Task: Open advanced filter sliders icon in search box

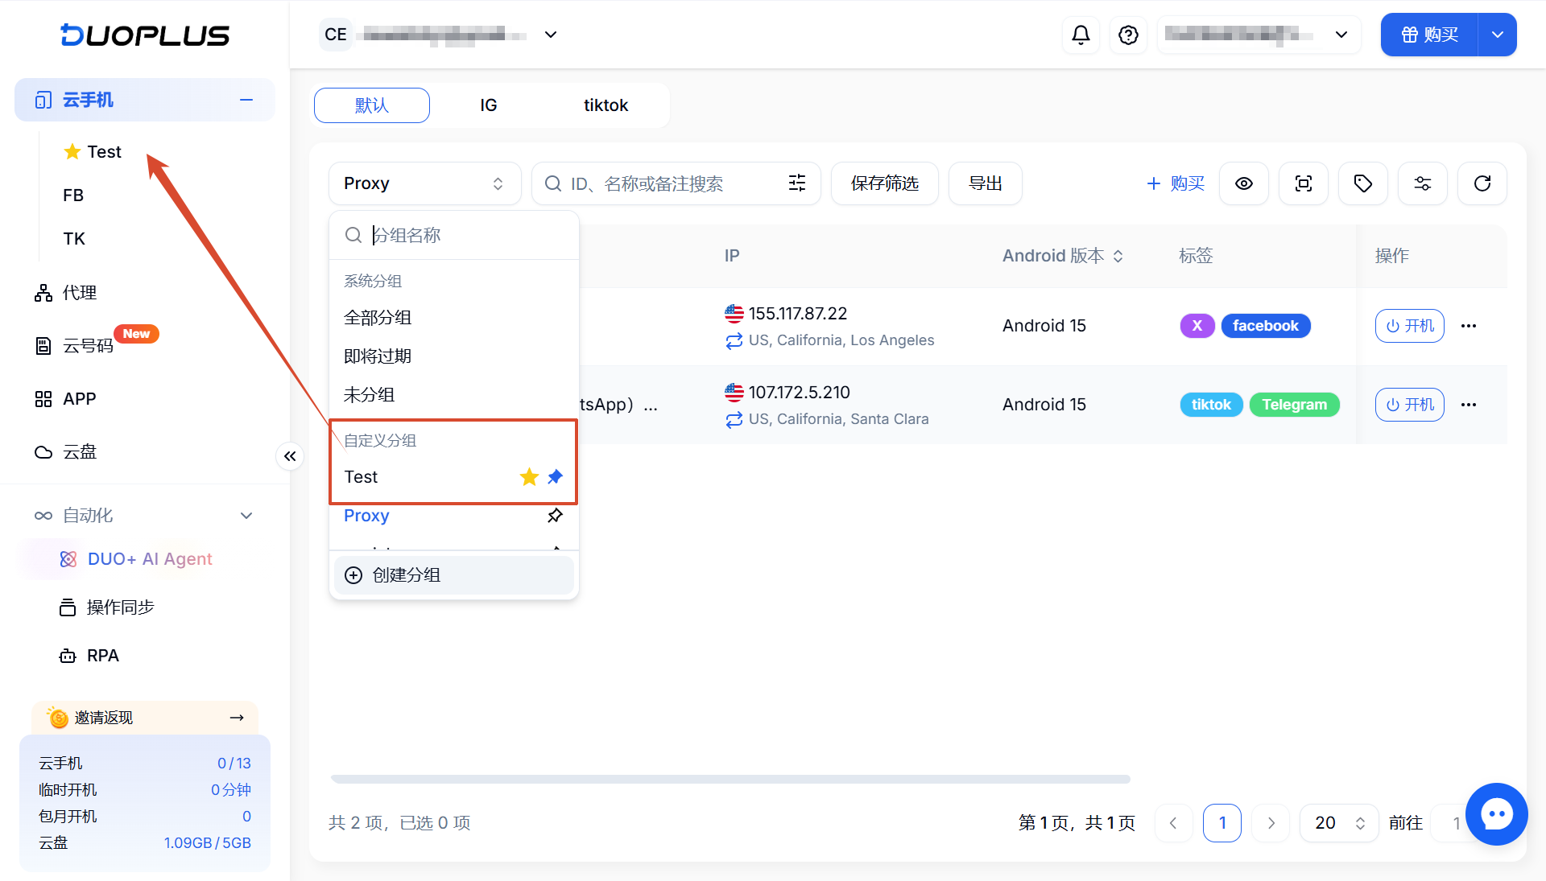Action: (797, 183)
